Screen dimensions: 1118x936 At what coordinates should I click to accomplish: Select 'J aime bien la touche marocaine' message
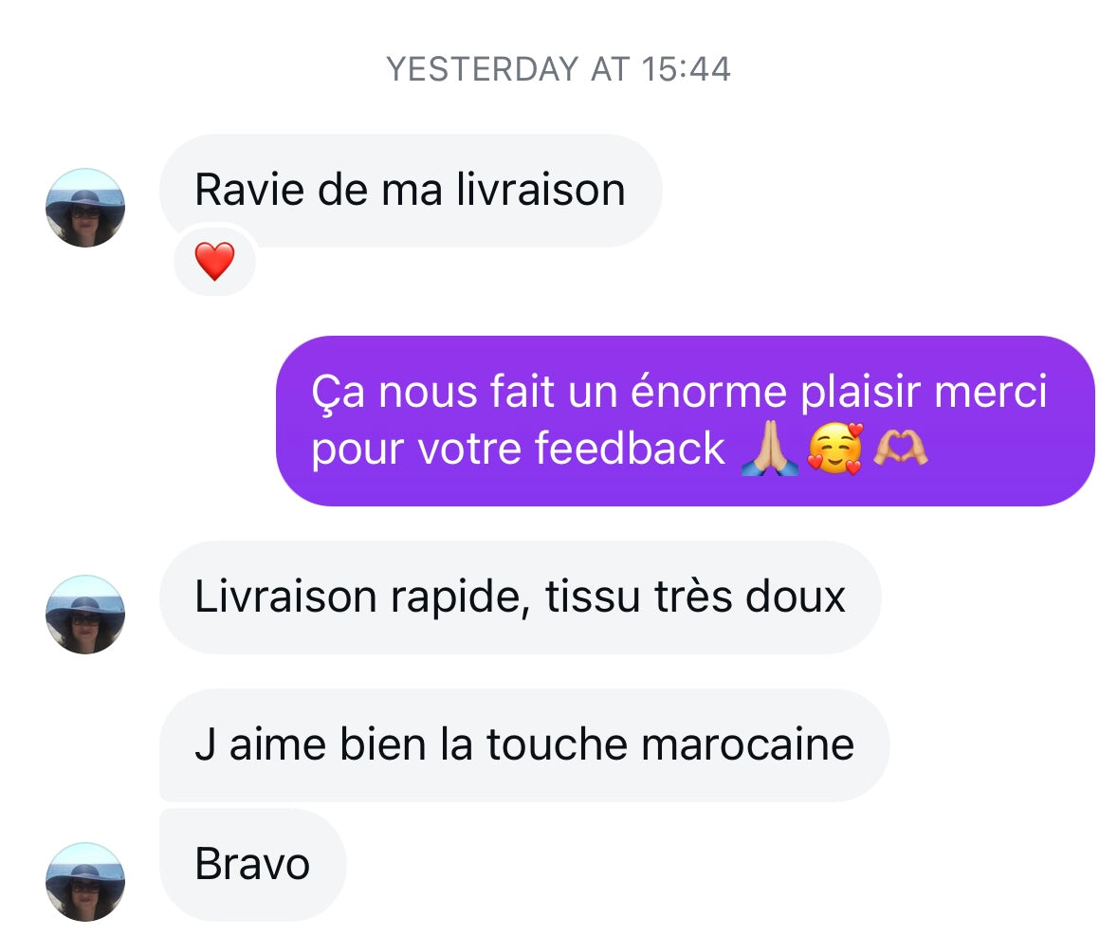[x=524, y=745]
